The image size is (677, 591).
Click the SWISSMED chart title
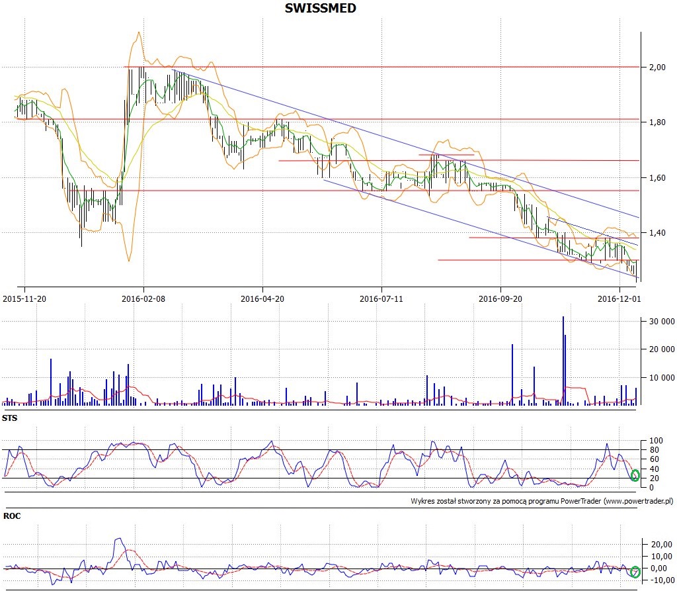(321, 8)
